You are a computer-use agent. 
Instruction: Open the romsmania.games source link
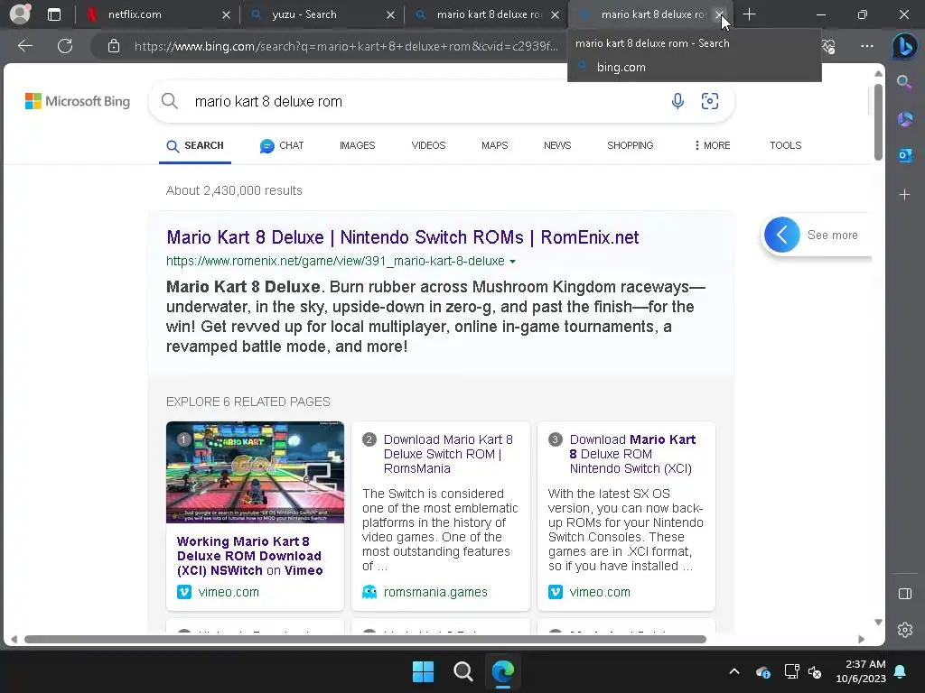tap(435, 592)
